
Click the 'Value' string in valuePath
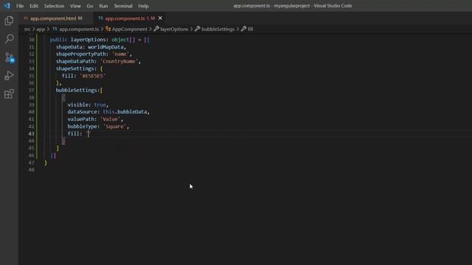(110, 119)
